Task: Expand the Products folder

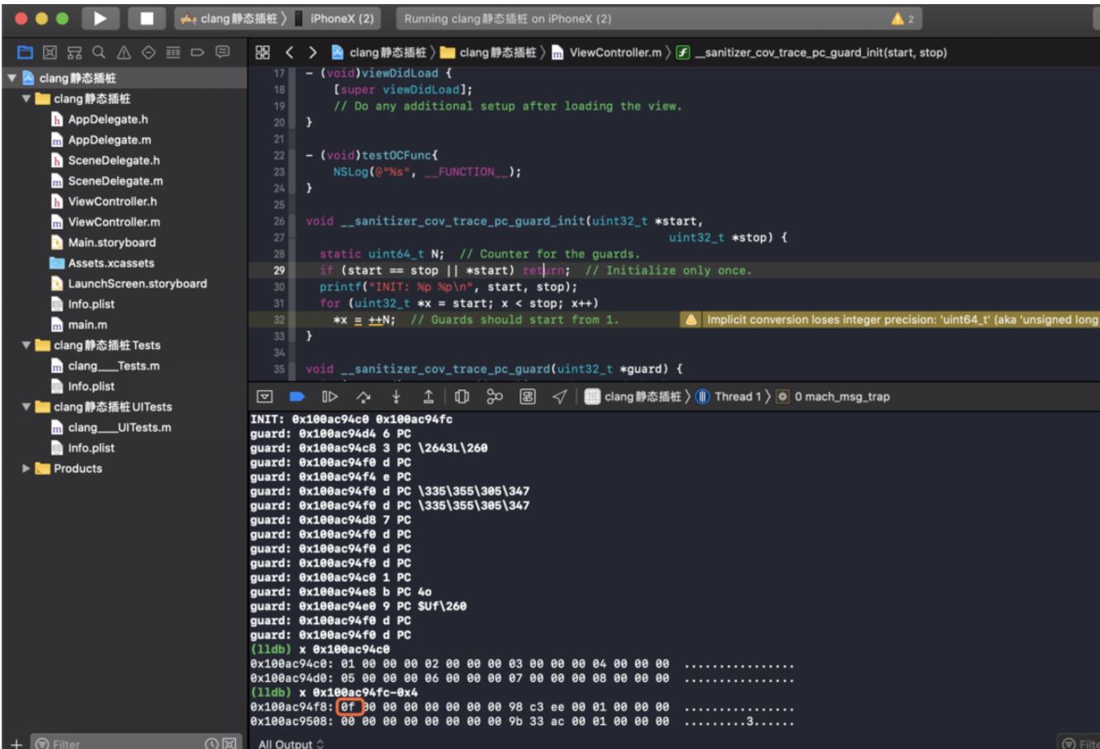Action: pyautogui.click(x=26, y=469)
